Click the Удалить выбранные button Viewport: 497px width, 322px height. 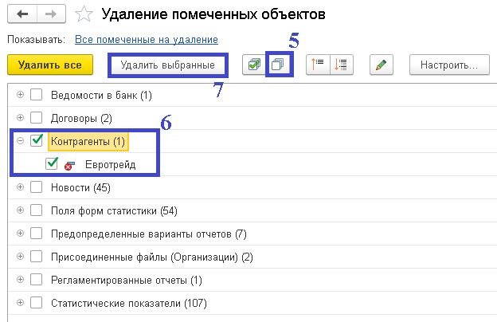168,65
